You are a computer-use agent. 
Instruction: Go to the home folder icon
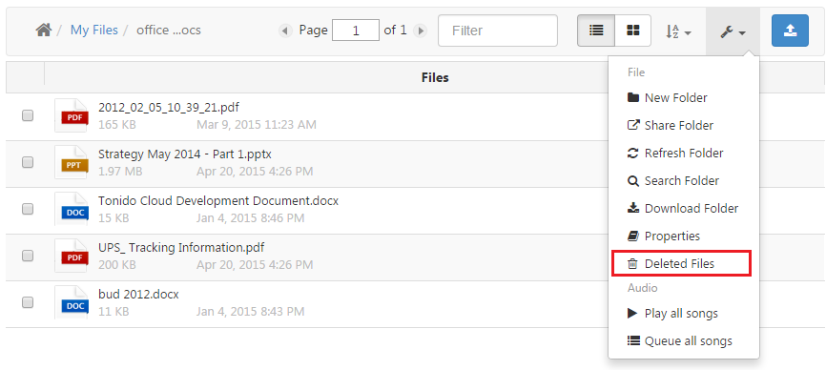43,31
